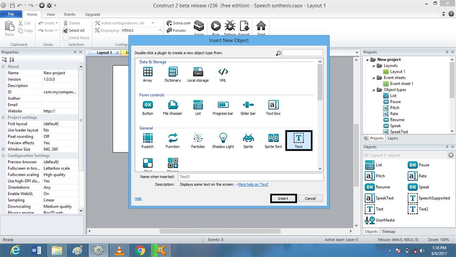Select the Text plugin in General
This screenshot has height=257, width=456.
299,141
